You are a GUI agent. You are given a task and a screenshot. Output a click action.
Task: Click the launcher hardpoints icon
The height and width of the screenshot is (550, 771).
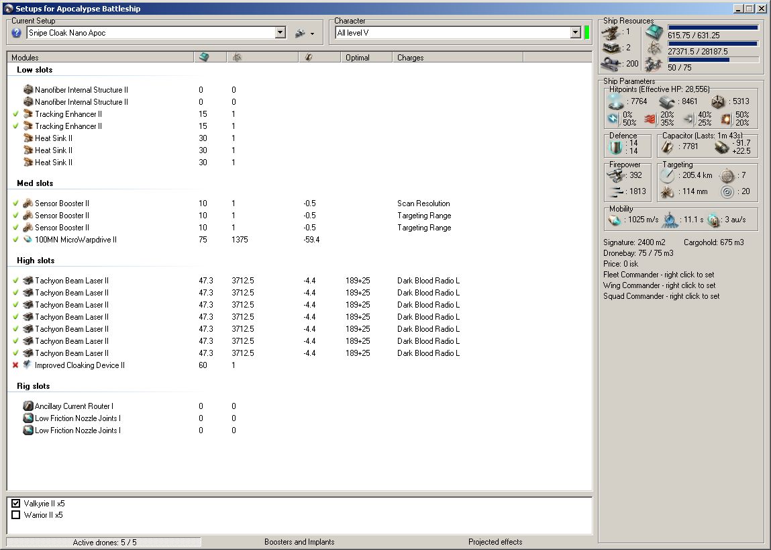[x=611, y=48]
